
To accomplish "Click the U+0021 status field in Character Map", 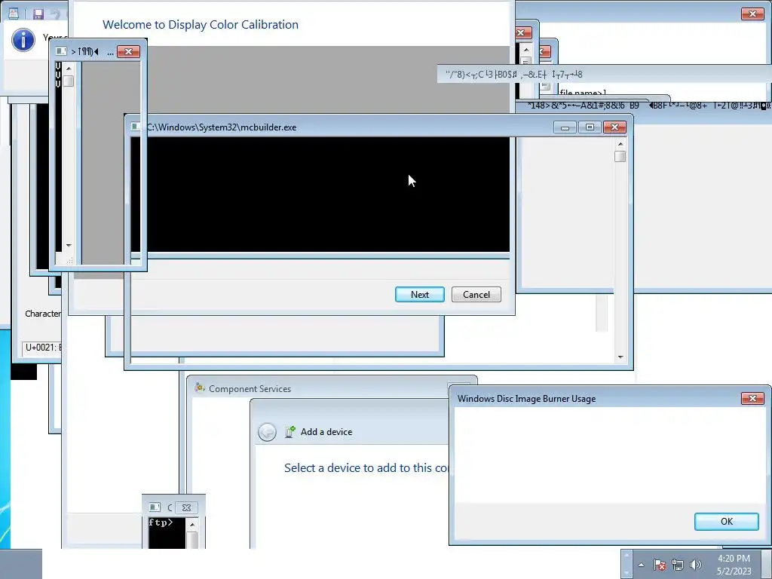I will tap(42, 348).
